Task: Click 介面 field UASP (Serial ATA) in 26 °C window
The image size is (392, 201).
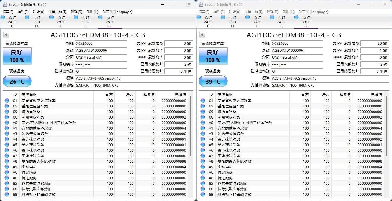Action: point(101,58)
